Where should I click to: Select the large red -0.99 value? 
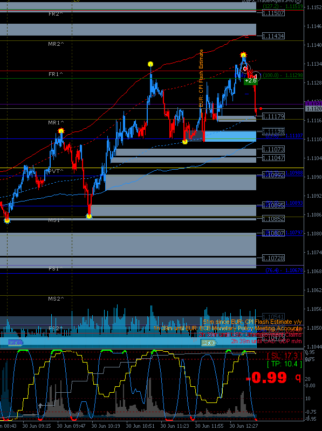point(266,378)
